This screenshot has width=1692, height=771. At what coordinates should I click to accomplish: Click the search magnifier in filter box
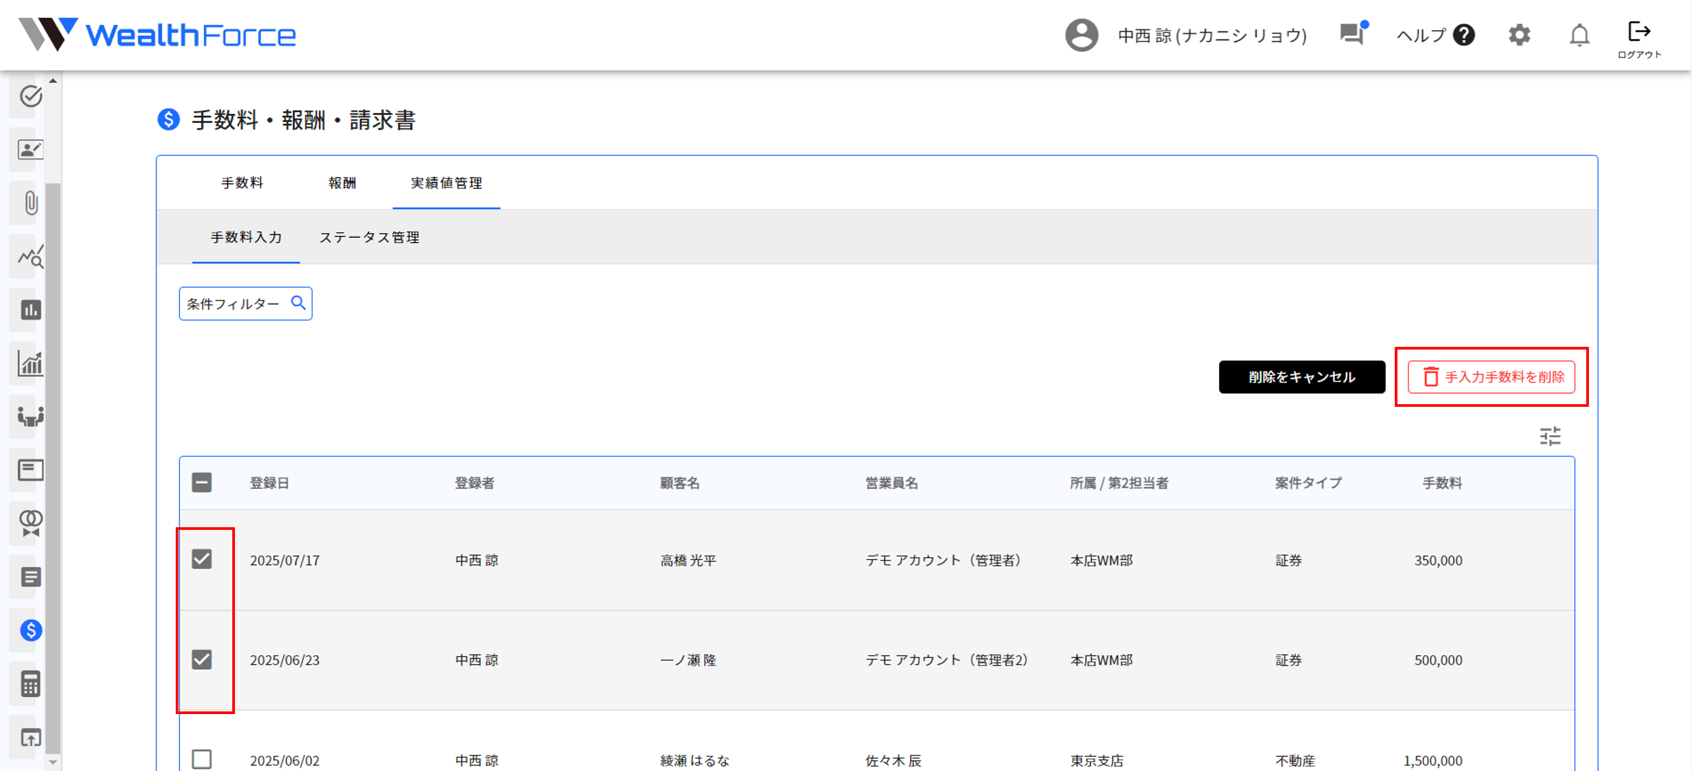click(x=298, y=303)
